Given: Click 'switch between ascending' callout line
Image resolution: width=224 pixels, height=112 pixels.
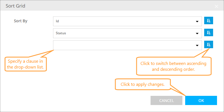Looking at the screenshot, I should point(173,64).
